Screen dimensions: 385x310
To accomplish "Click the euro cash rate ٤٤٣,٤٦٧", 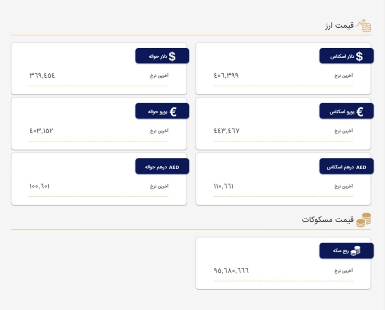I will (x=227, y=130).
